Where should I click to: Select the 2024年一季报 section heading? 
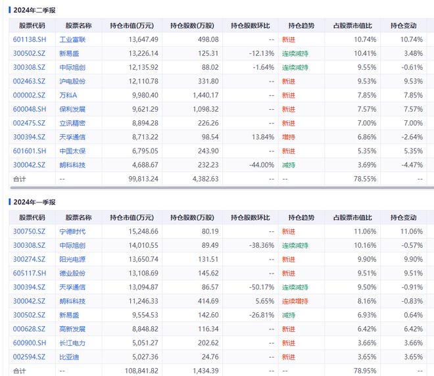(35, 202)
